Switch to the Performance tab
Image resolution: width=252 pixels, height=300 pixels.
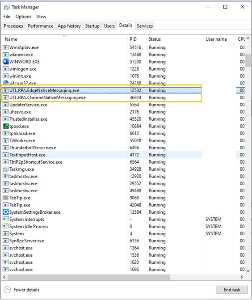point(40,26)
